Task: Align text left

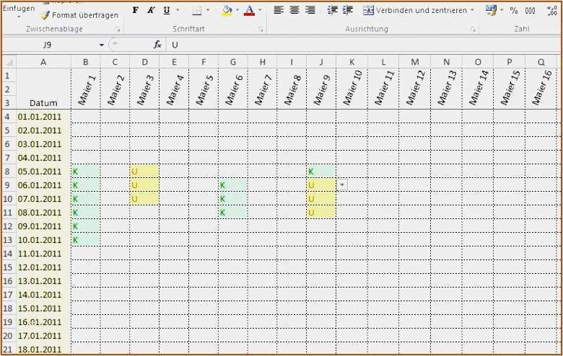Action: pyautogui.click(x=279, y=10)
